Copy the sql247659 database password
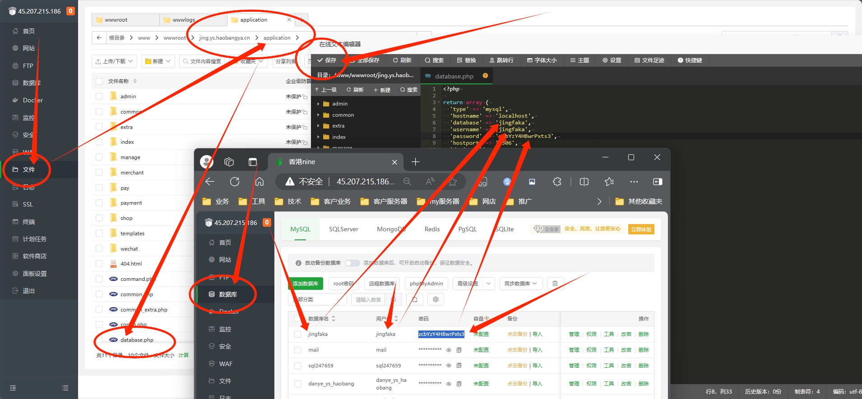862x399 pixels. pyautogui.click(x=459, y=366)
